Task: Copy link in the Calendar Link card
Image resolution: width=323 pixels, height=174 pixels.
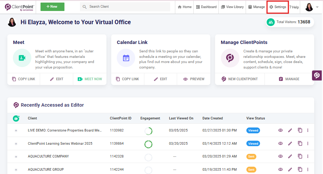Action: pos(127,79)
